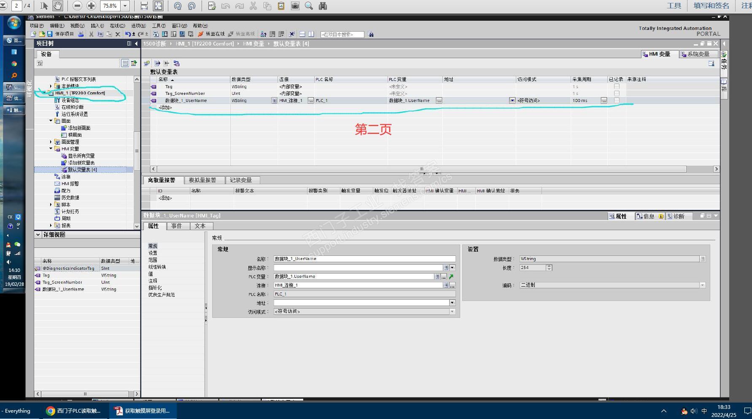752x419 pixels.
Task: Select 设置 in properties category list
Action: tap(153, 253)
